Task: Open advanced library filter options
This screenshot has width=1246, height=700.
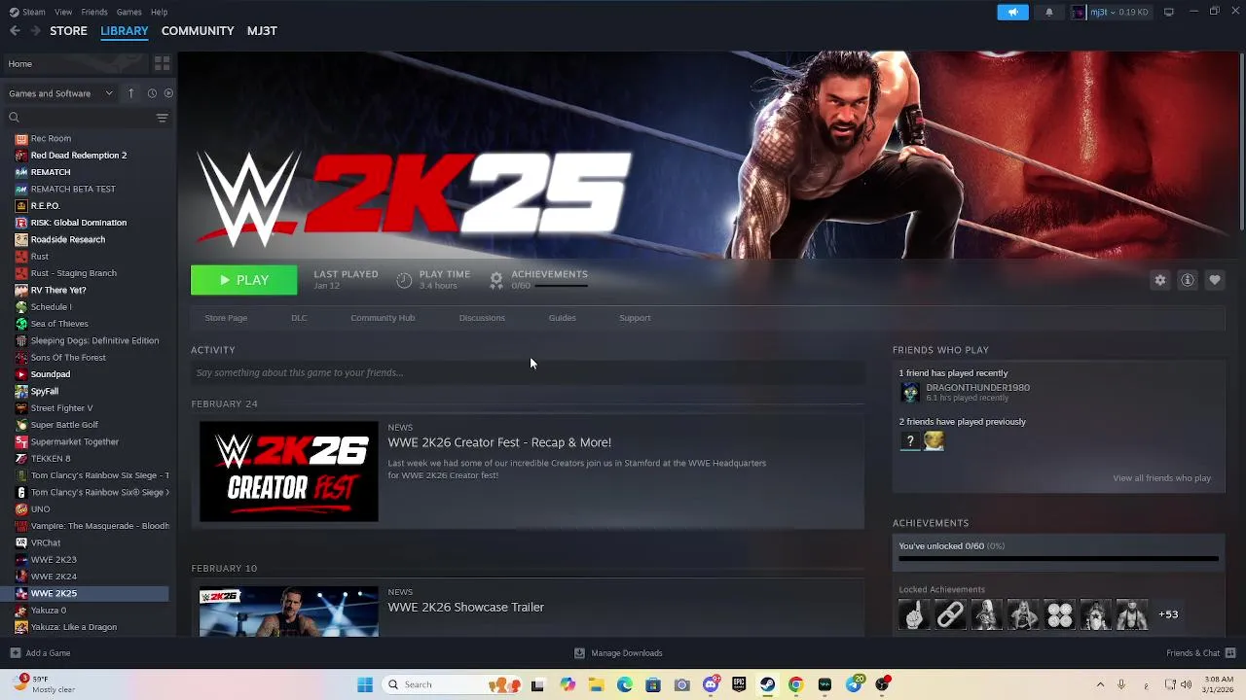Action: click(162, 118)
